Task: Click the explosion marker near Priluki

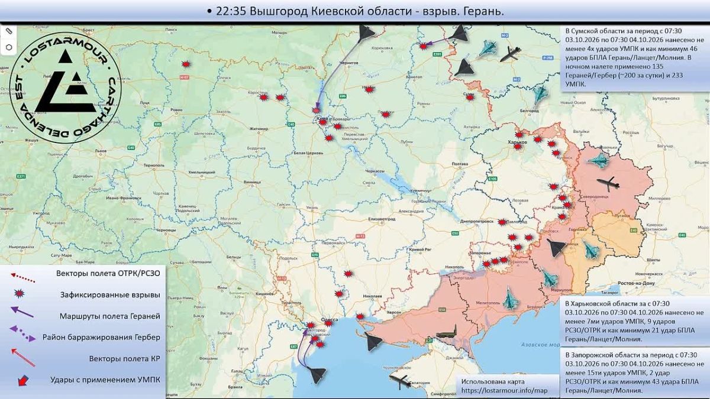Action: [x=386, y=114]
